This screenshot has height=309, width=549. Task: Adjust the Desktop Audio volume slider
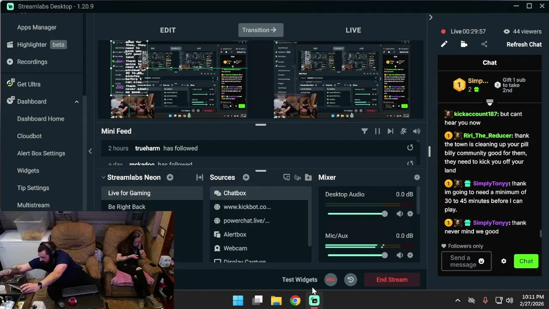[358, 214]
